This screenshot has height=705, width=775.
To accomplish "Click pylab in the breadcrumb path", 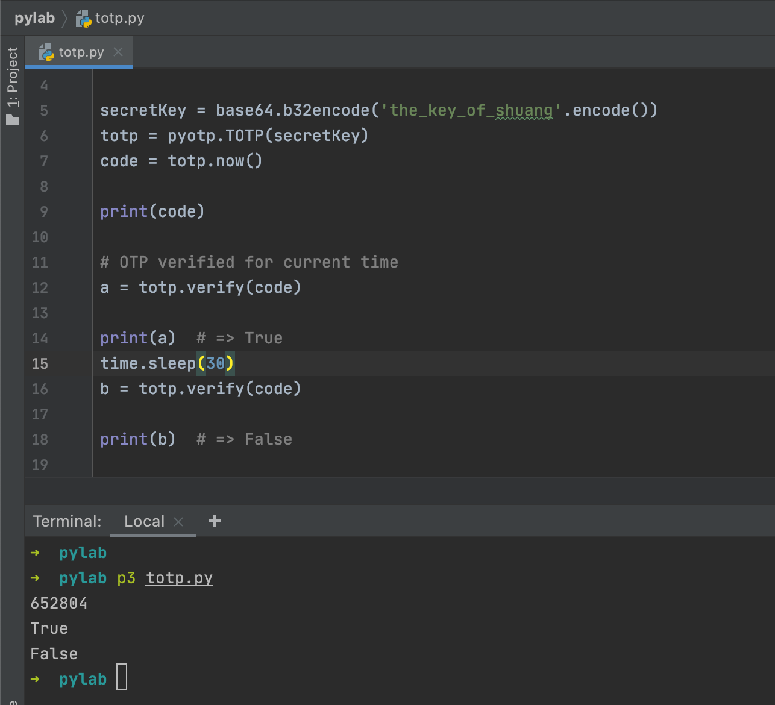I will pyautogui.click(x=34, y=19).
